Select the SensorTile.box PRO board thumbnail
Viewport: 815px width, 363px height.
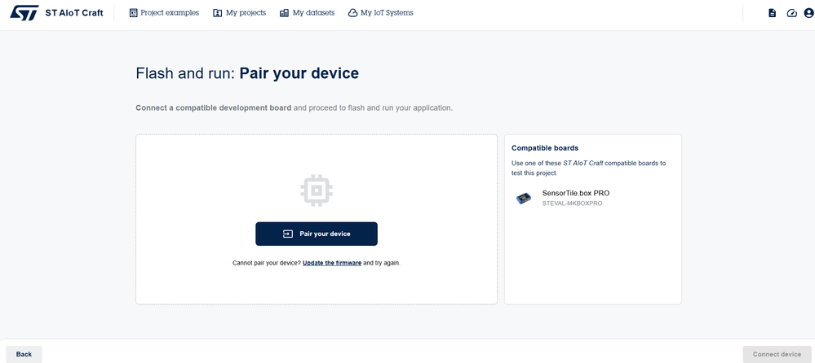(x=524, y=198)
